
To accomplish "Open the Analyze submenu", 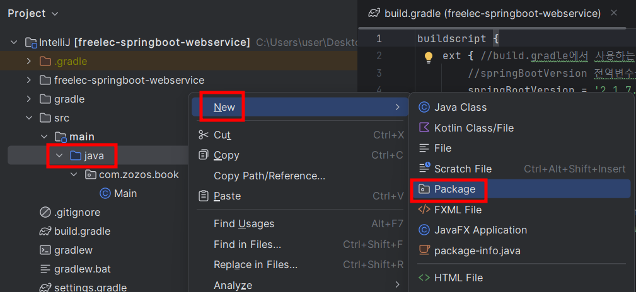I will click(x=300, y=285).
